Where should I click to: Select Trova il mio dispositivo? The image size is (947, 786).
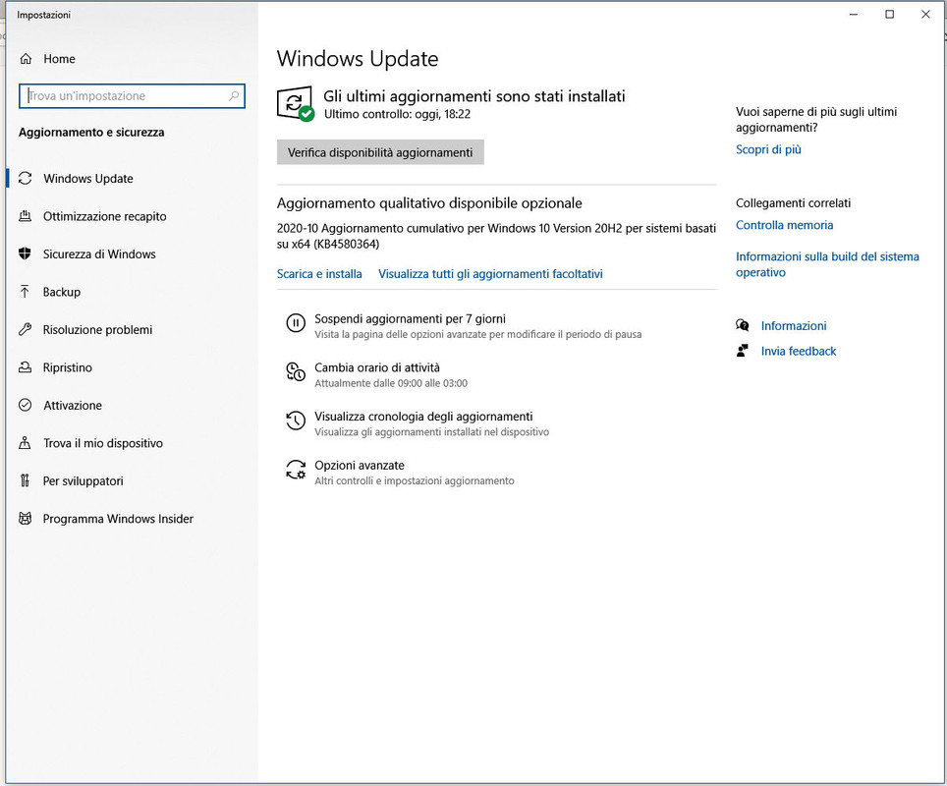click(132, 443)
